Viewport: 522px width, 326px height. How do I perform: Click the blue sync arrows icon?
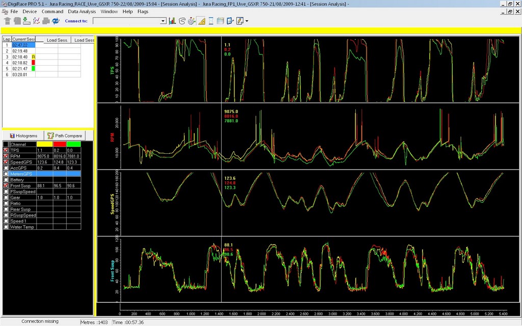[x=56, y=21]
